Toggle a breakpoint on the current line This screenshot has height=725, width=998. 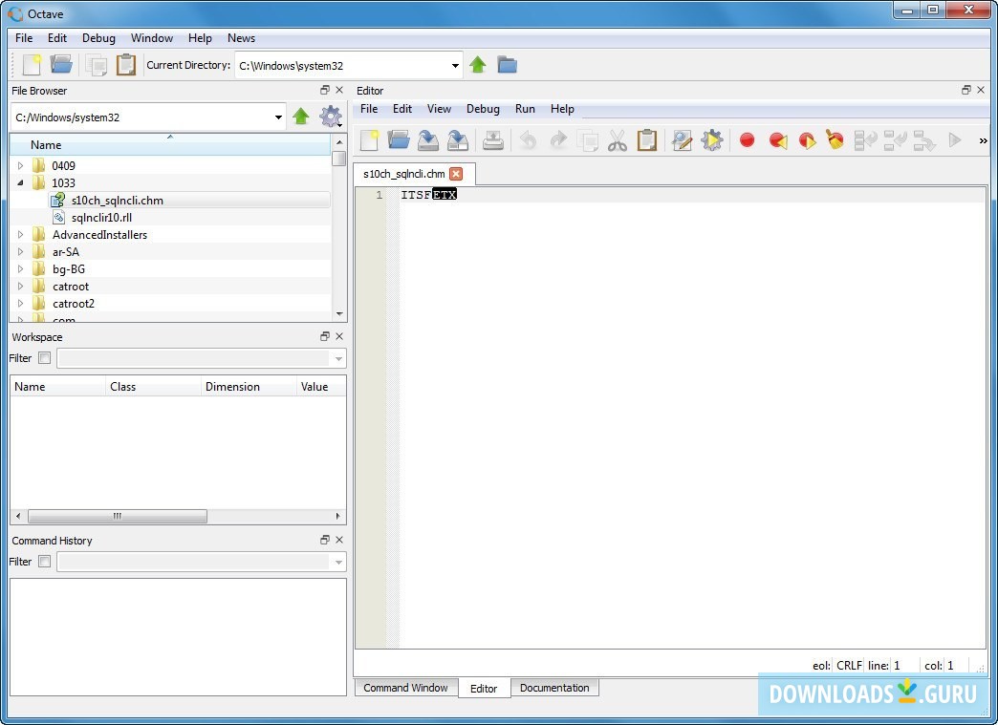747,140
